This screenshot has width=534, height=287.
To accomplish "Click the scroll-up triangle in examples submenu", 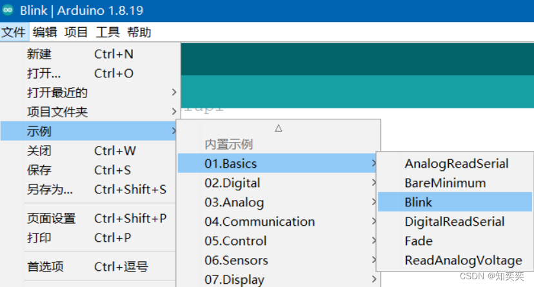I will click(279, 128).
